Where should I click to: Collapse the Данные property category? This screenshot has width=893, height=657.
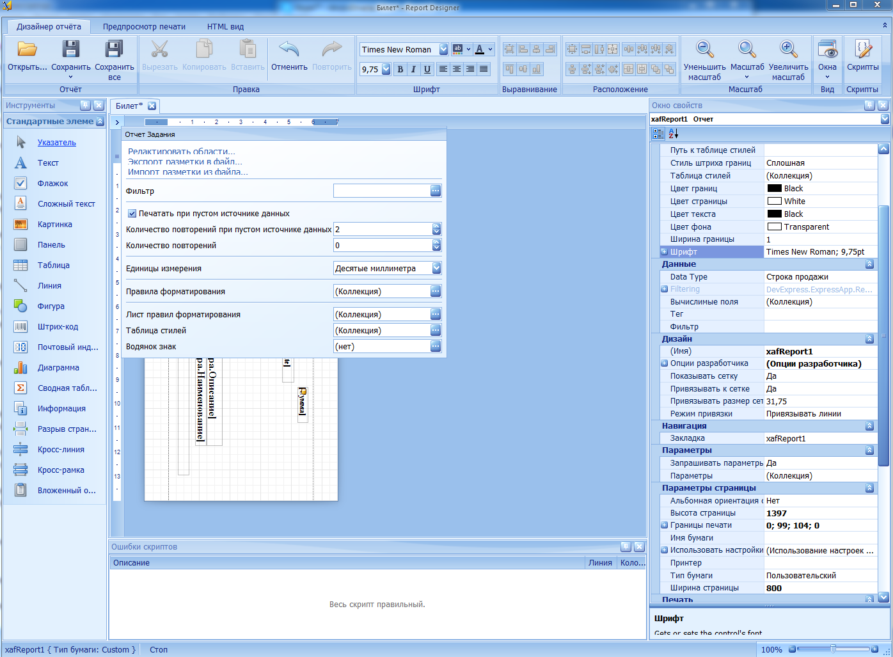pos(869,264)
